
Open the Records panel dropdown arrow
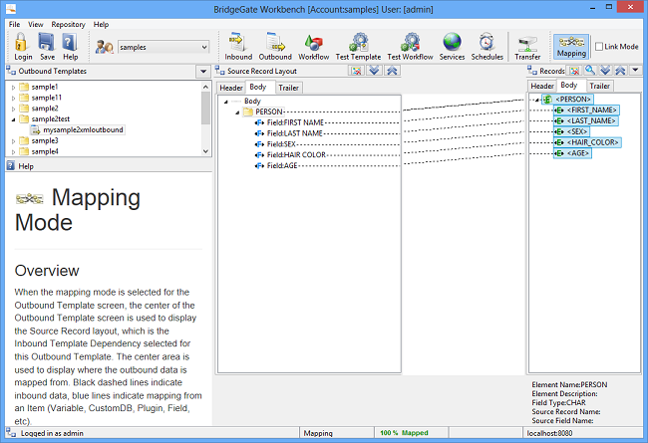pyautogui.click(x=635, y=71)
